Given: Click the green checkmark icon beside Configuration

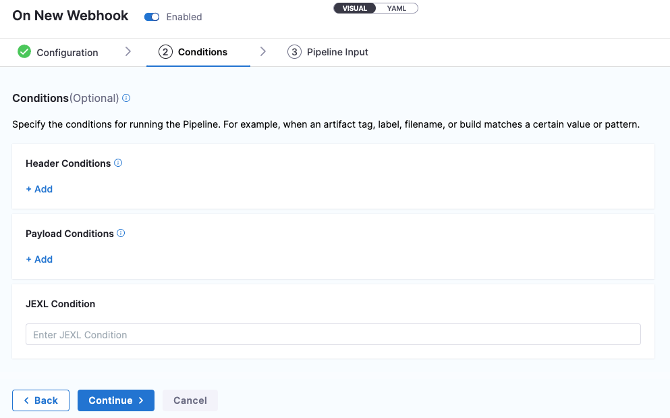Looking at the screenshot, I should click(24, 52).
